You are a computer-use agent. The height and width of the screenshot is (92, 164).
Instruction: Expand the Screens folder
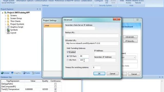pos(6,16)
